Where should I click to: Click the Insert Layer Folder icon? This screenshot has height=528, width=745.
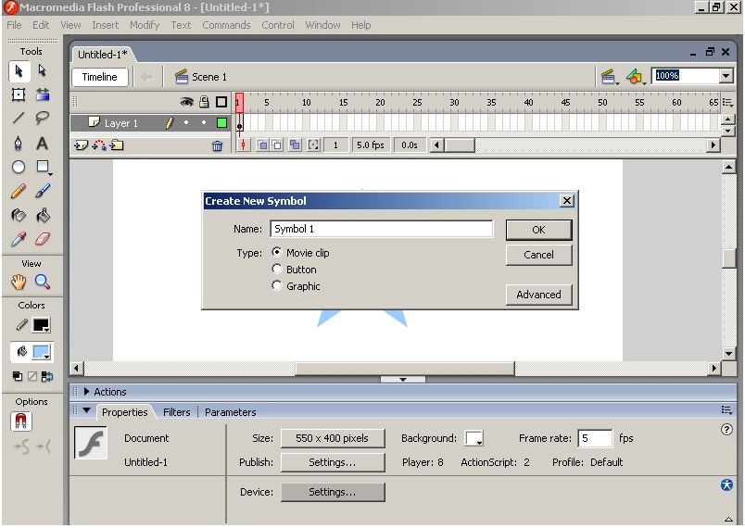tap(117, 145)
